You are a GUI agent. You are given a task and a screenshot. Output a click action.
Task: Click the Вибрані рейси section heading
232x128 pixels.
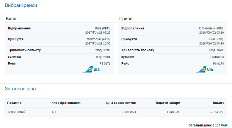coord(21,5)
